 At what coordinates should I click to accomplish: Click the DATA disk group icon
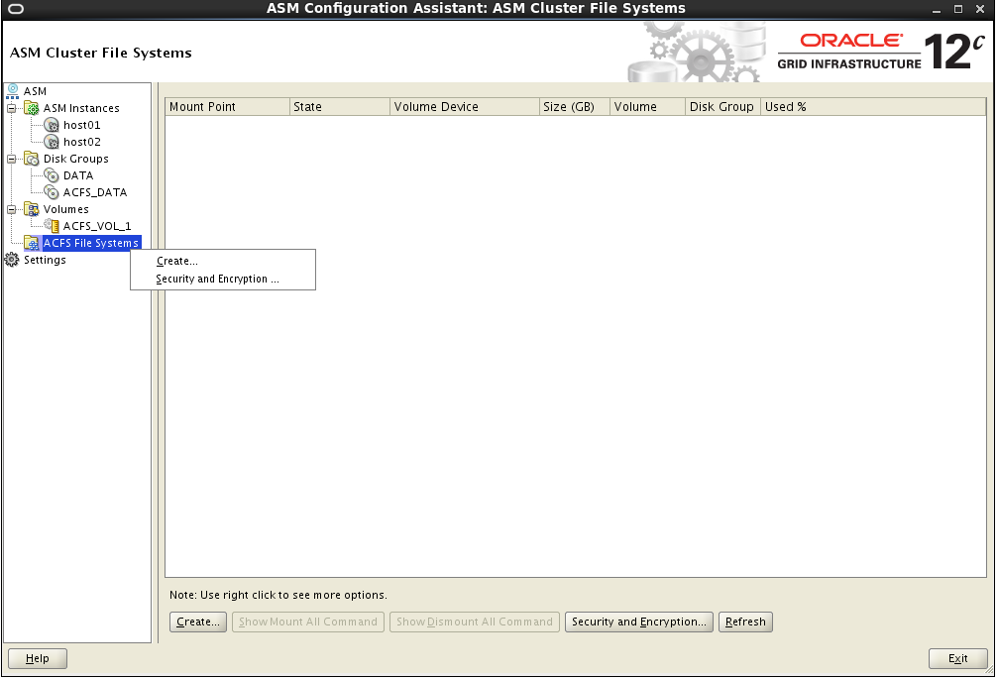pyautogui.click(x=52, y=175)
